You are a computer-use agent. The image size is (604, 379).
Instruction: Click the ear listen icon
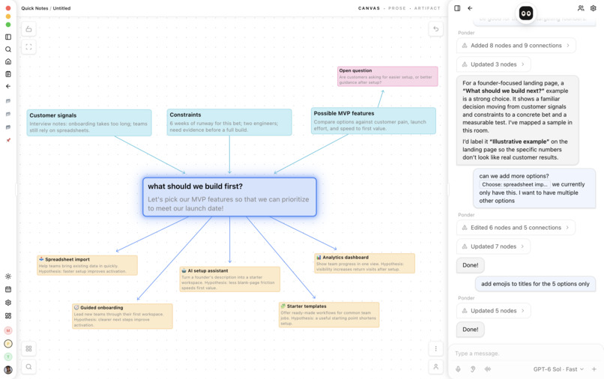point(473,369)
